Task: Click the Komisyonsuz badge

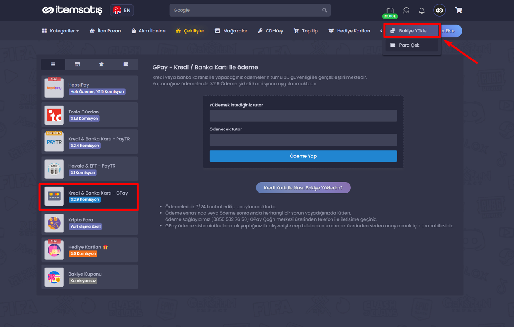Action: pos(83,281)
